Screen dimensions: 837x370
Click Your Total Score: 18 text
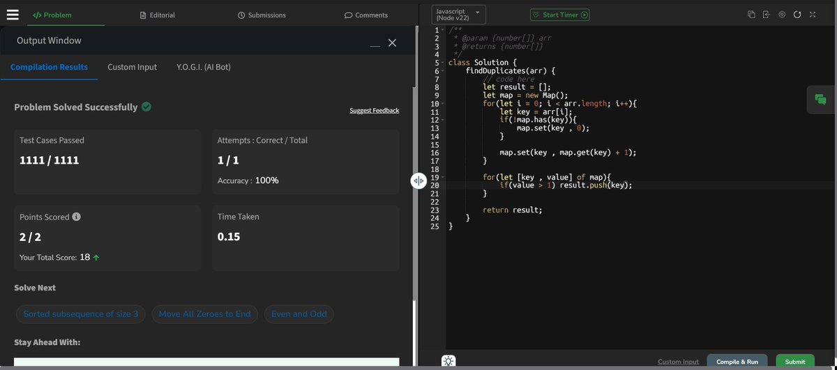[54, 257]
